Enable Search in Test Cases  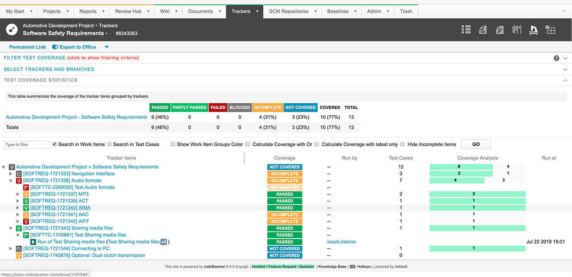pyautogui.click(x=109, y=144)
